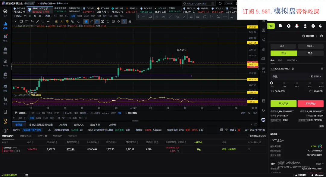Select the trash delete drawings icon
The width and height of the screenshot is (326, 177).
pos(130,21)
